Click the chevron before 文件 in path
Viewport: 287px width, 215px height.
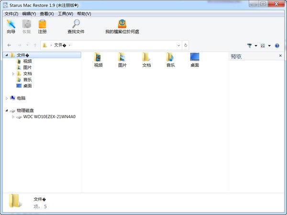[x=51, y=45]
